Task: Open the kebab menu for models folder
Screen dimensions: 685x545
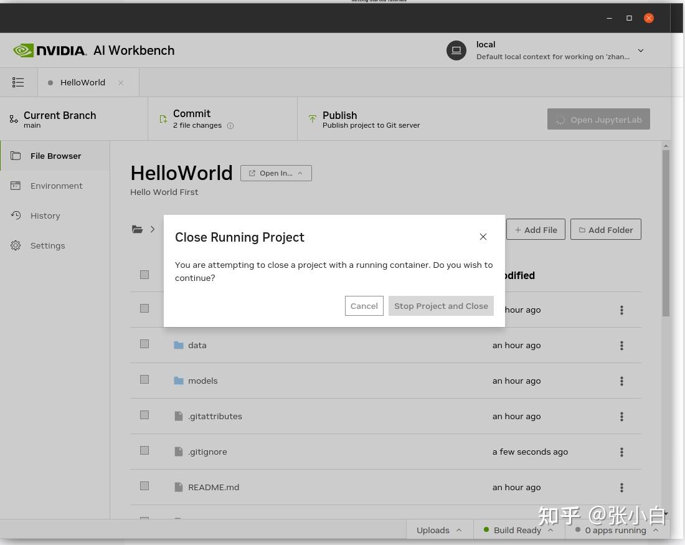Action: [621, 381]
